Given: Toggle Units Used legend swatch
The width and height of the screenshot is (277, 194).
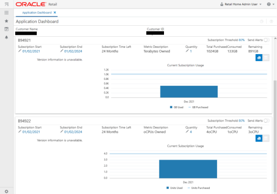Looking at the screenshot, I should point(168,188).
